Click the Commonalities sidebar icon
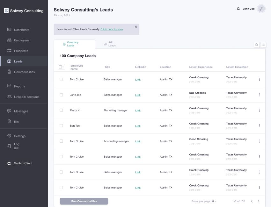Screen dimensions: 271x207 coord(9,72)
